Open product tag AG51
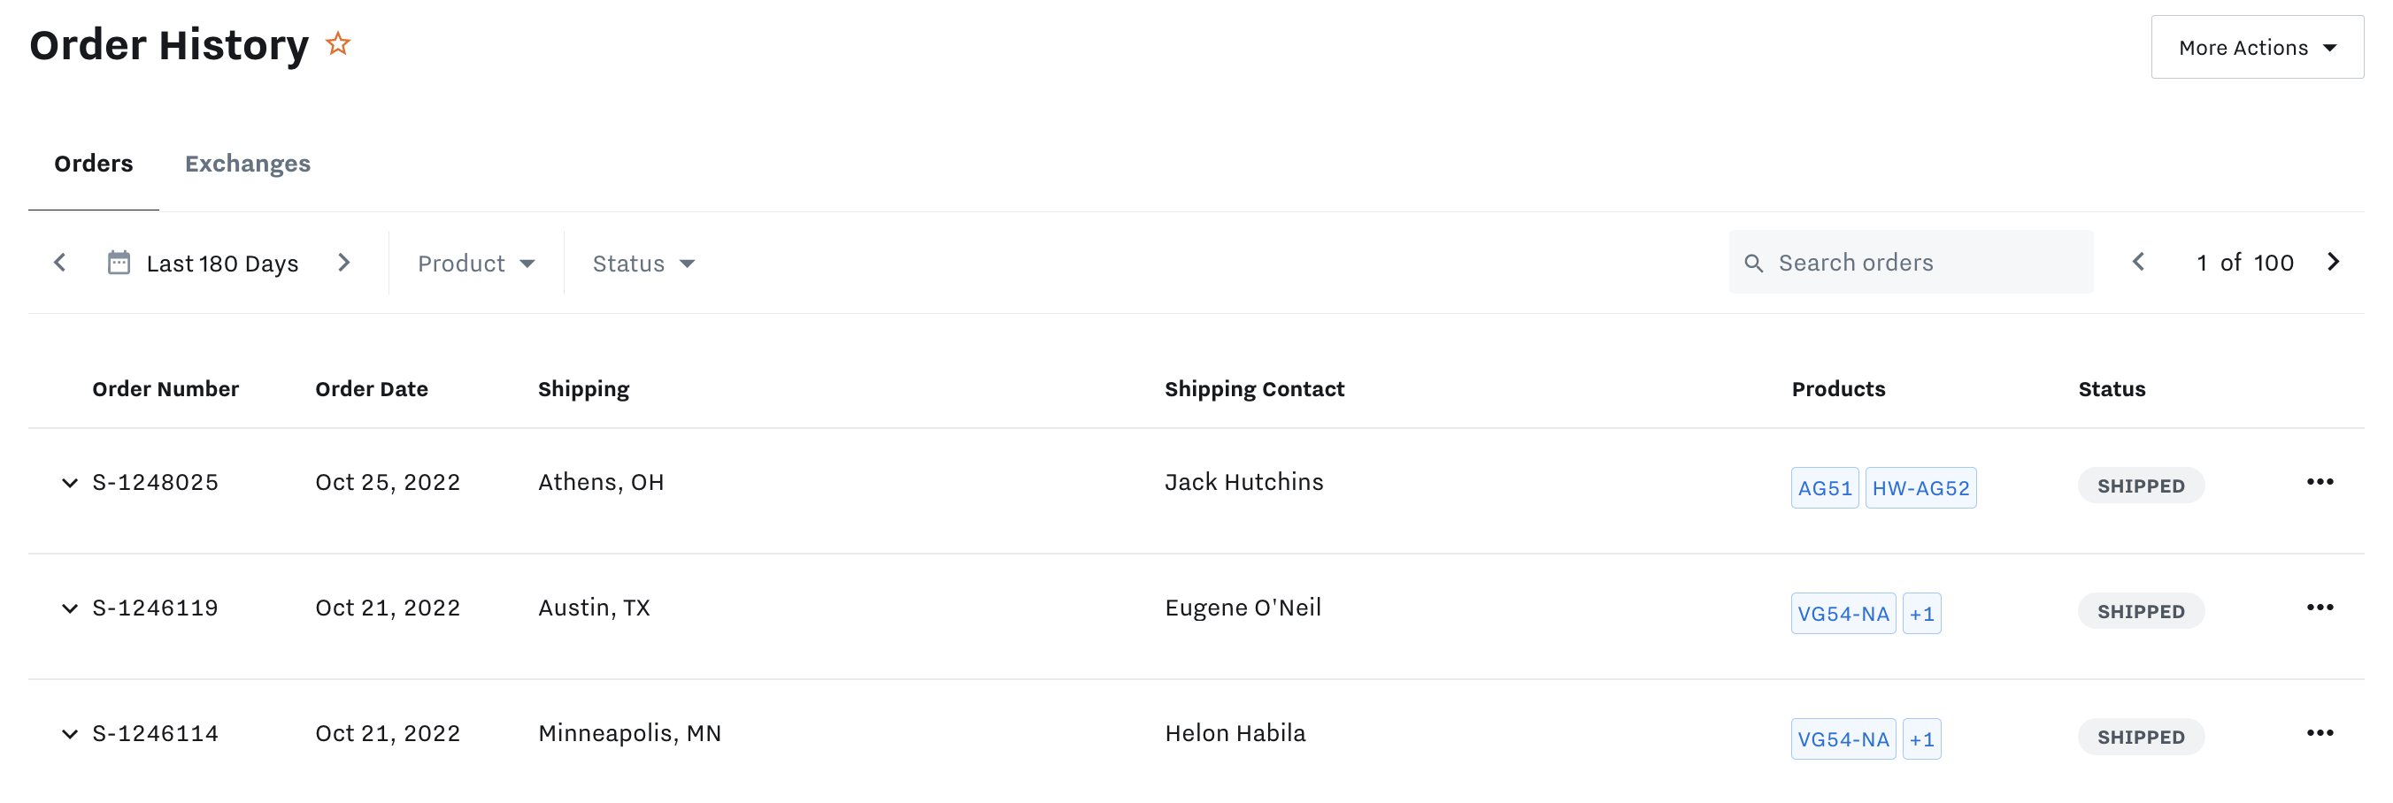This screenshot has width=2393, height=803. (1824, 486)
